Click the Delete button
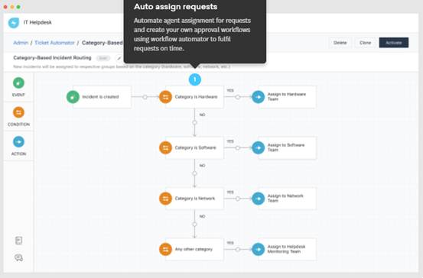The height and width of the screenshot is (278, 423). click(x=340, y=43)
